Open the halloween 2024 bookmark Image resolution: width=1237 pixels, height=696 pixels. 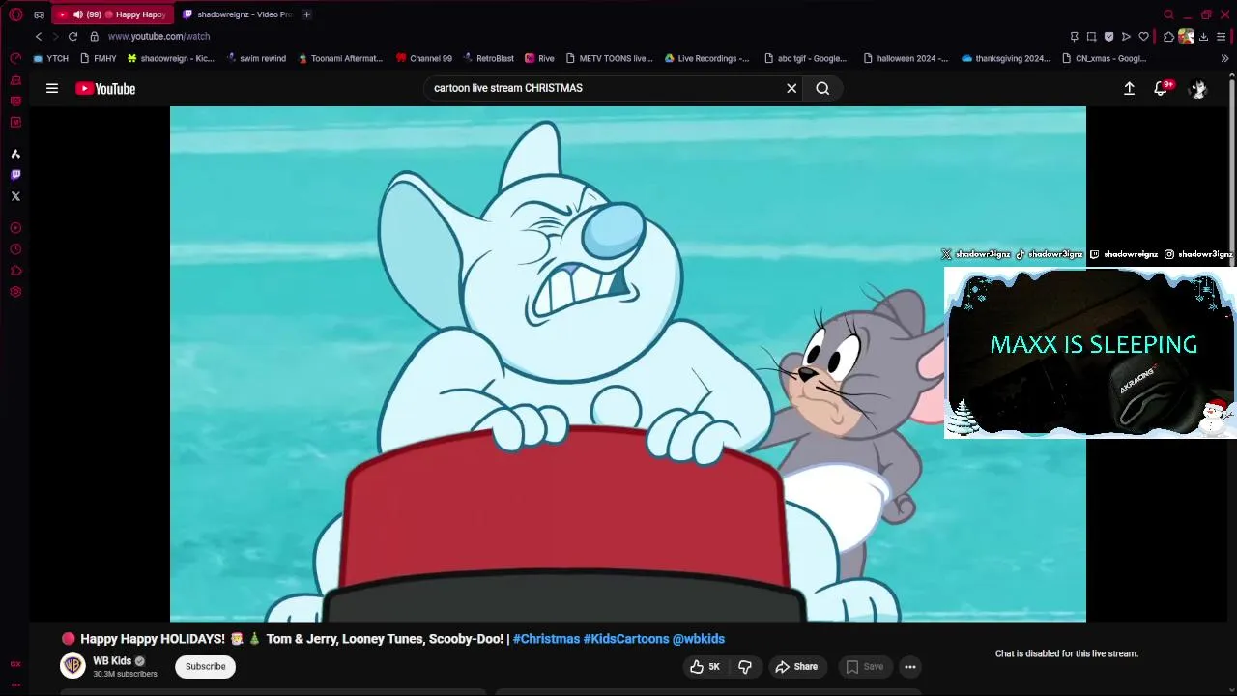point(906,58)
